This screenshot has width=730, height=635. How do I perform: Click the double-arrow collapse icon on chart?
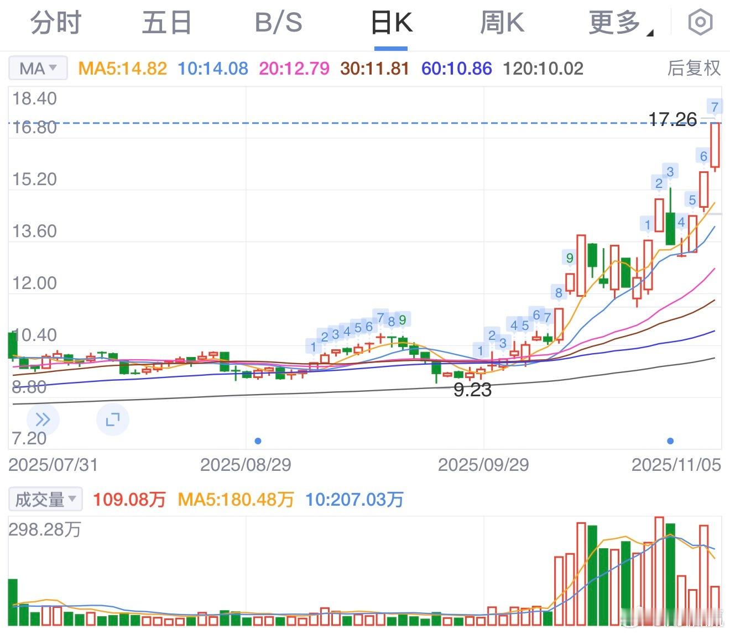click(43, 419)
